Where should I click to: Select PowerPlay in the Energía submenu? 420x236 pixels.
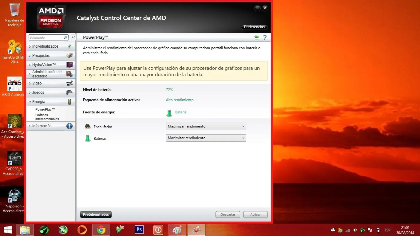pyautogui.click(x=45, y=109)
